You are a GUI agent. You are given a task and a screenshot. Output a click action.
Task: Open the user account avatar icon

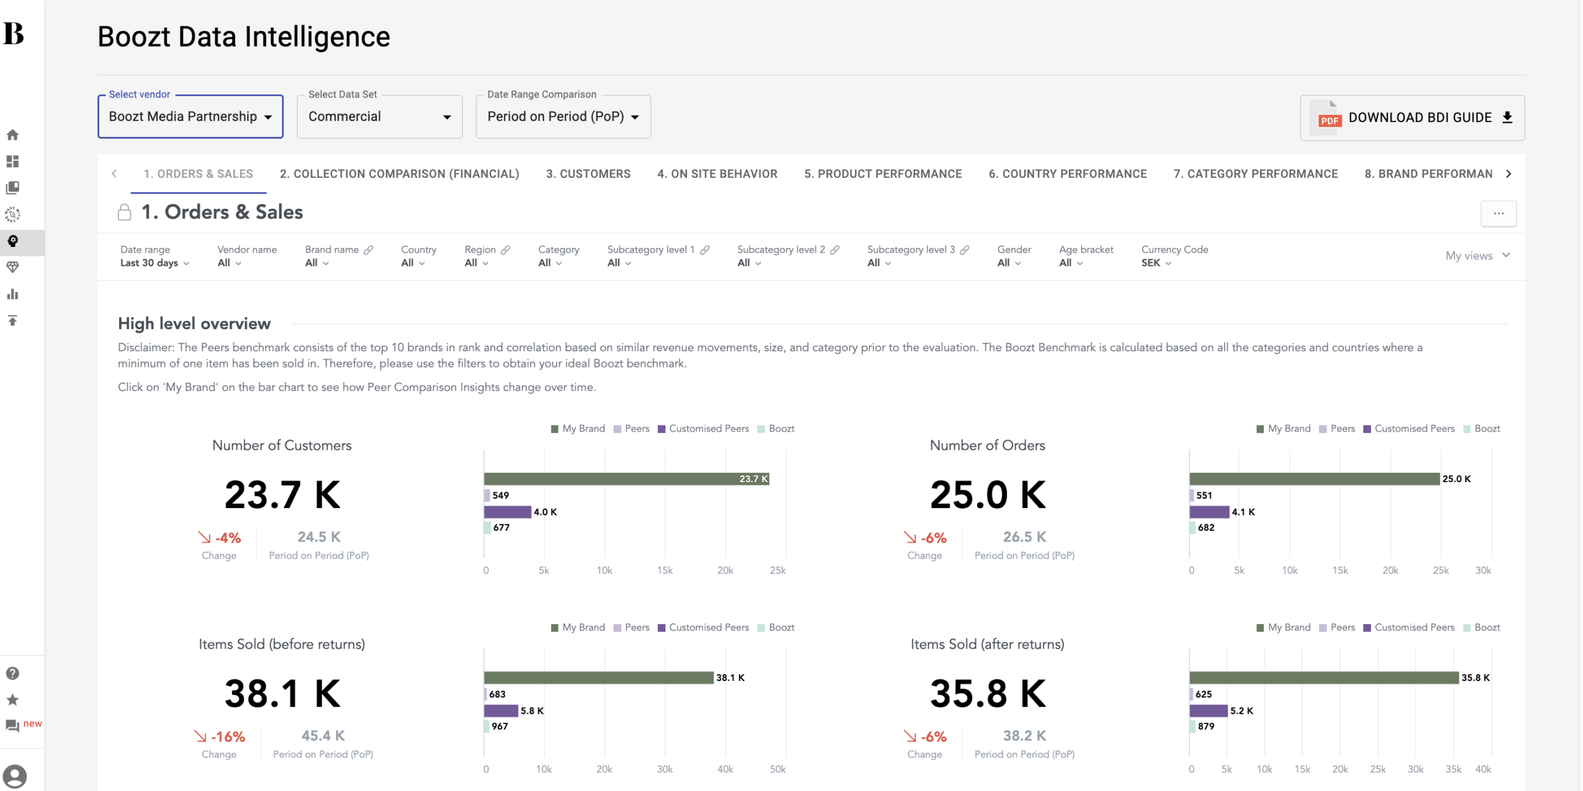click(15, 776)
